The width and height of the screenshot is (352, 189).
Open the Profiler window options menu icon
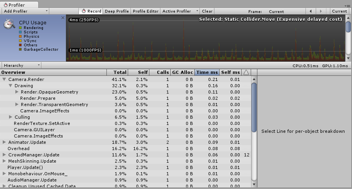pos(347,6)
